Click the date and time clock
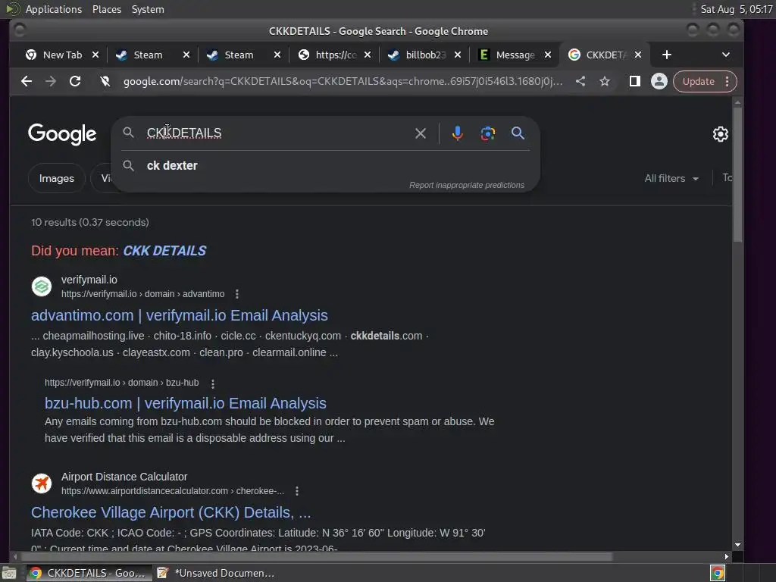Viewport: 776px width, 582px height. coord(737,9)
